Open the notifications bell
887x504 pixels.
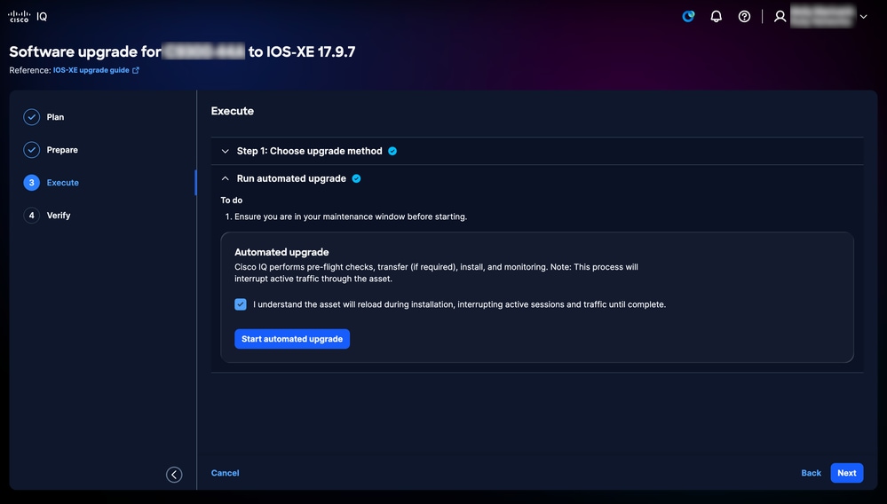tap(717, 16)
